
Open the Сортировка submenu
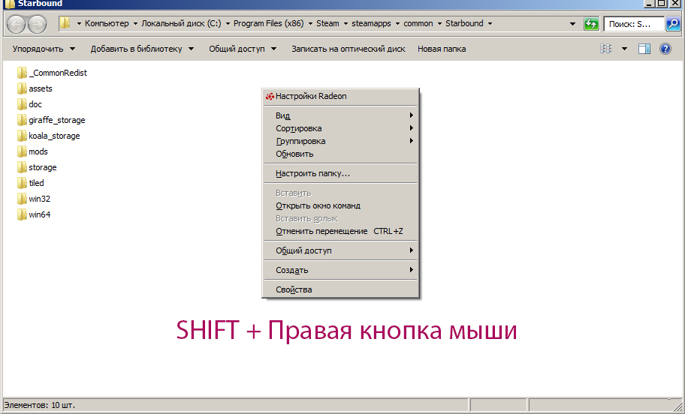341,128
